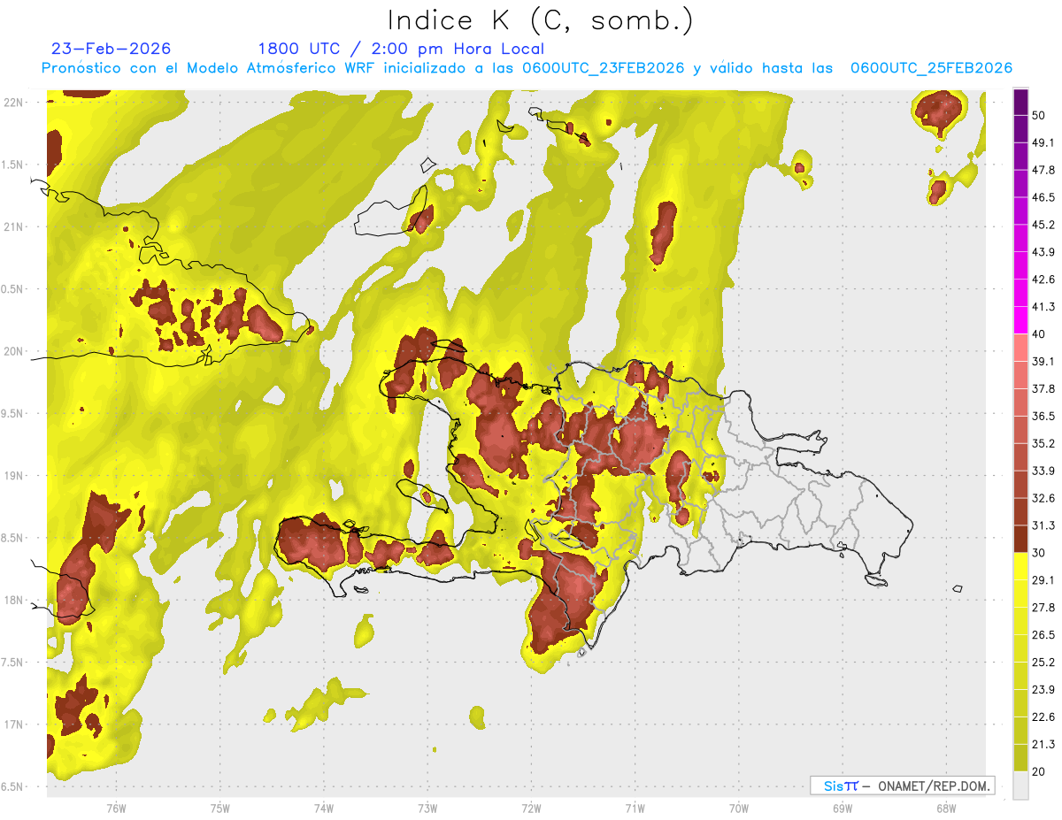1062x820 pixels.
Task: Click the '27.8' colorbar label
Action: [1043, 608]
